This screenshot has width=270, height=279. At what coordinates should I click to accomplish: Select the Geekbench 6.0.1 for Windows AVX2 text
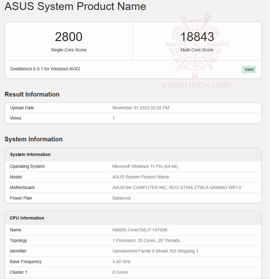[45, 69]
